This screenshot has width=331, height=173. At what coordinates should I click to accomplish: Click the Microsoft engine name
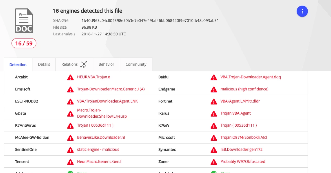(x=167, y=137)
